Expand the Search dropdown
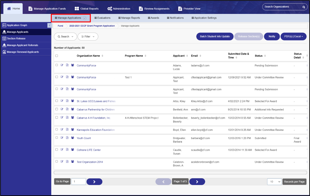The image size is (310, 196). [x=65, y=37]
